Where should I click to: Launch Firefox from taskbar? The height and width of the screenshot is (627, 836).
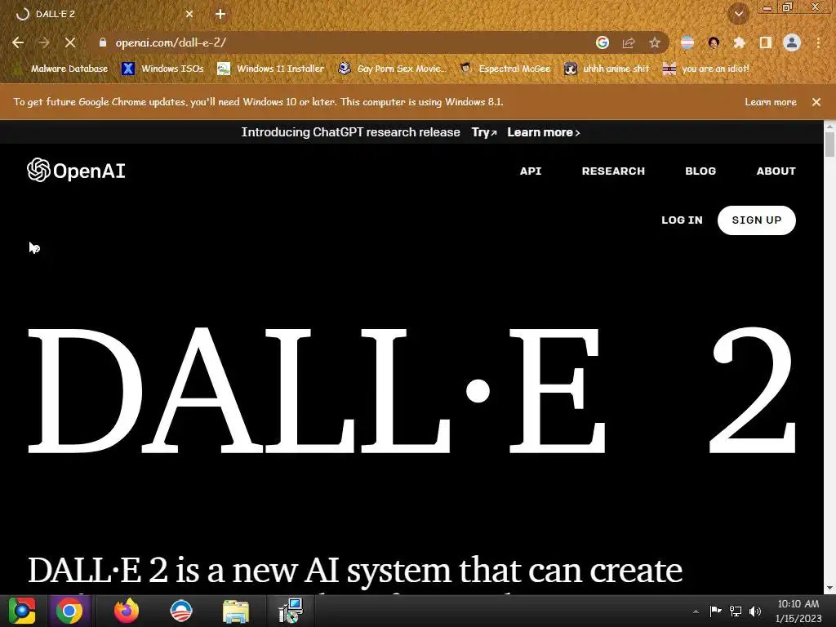(127, 611)
